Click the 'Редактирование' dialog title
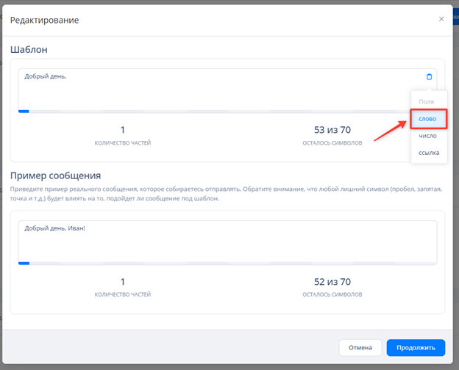 click(x=44, y=20)
